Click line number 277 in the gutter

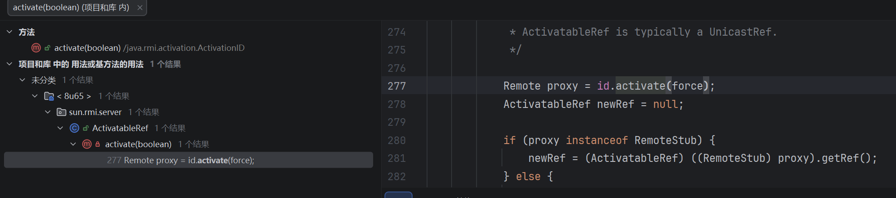(x=396, y=86)
